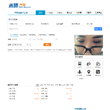This screenshot has height=110, width=110.
Task: Select the third tab in the top navigation
Action: click(60, 13)
